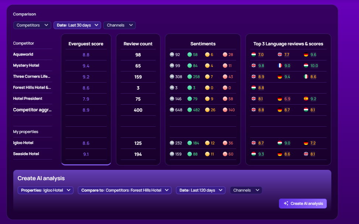Click Spanish flag icon in Hotel President row
Image resolution: width=359 pixels, height=224 pixels.
click(306, 99)
